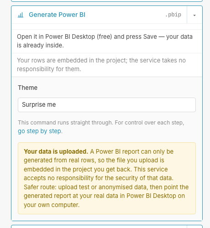Expand the Generate Power BI dropdown caret
Image resolution: width=210 pixels, height=228 pixels.
pos(194,15)
